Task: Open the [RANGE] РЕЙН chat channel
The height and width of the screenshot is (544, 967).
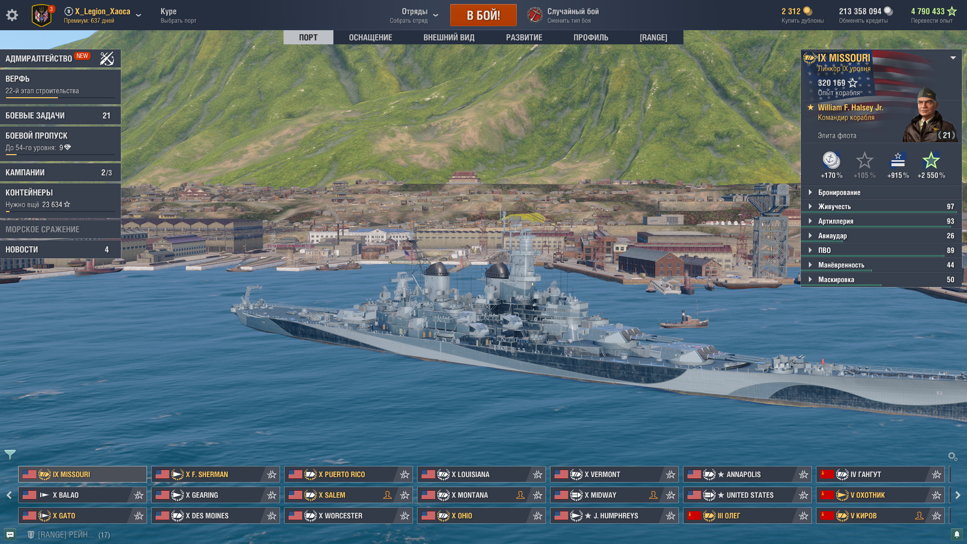Action: (x=68, y=534)
